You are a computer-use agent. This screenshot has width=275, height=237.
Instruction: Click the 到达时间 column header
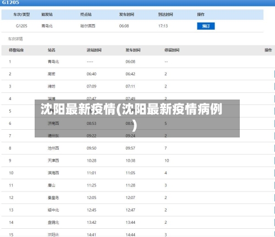166,14
